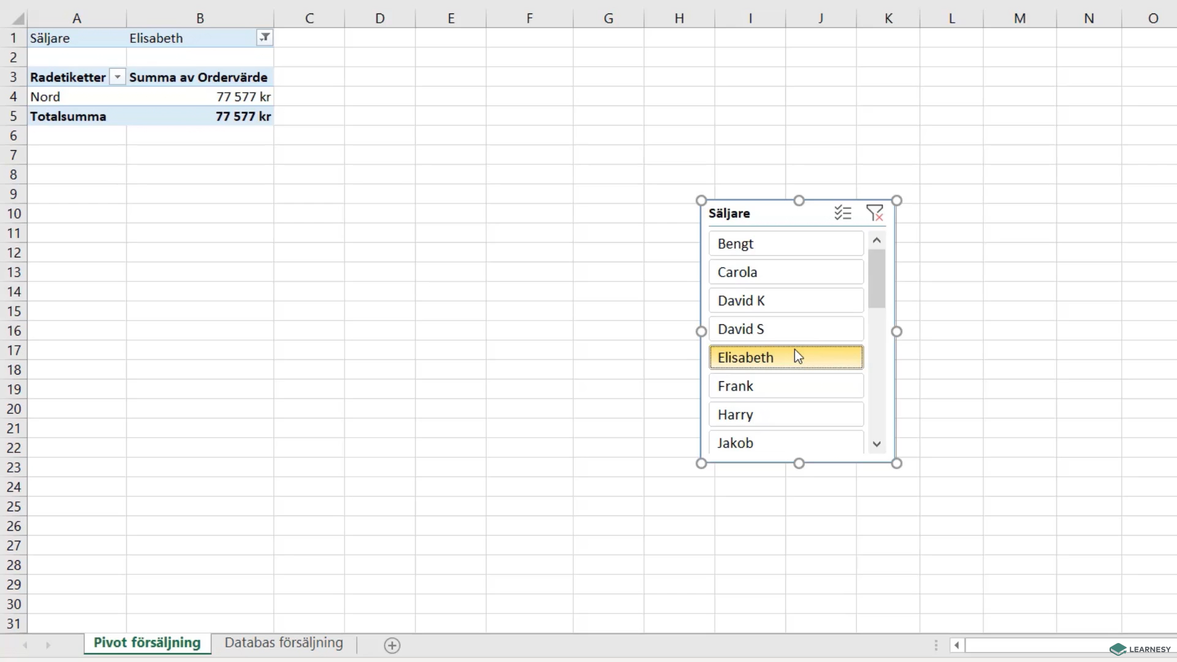Select the Säljare label cell A1

point(77,38)
